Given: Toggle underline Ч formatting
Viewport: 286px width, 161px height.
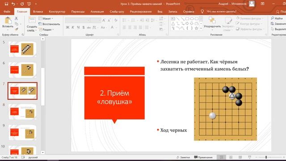Looking at the screenshot, I should click(78, 27).
